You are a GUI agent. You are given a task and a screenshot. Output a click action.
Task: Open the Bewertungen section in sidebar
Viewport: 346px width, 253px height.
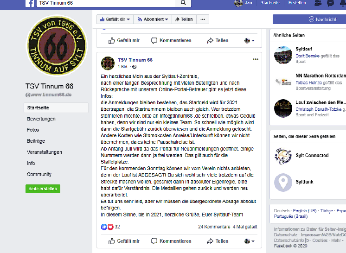(x=41, y=119)
